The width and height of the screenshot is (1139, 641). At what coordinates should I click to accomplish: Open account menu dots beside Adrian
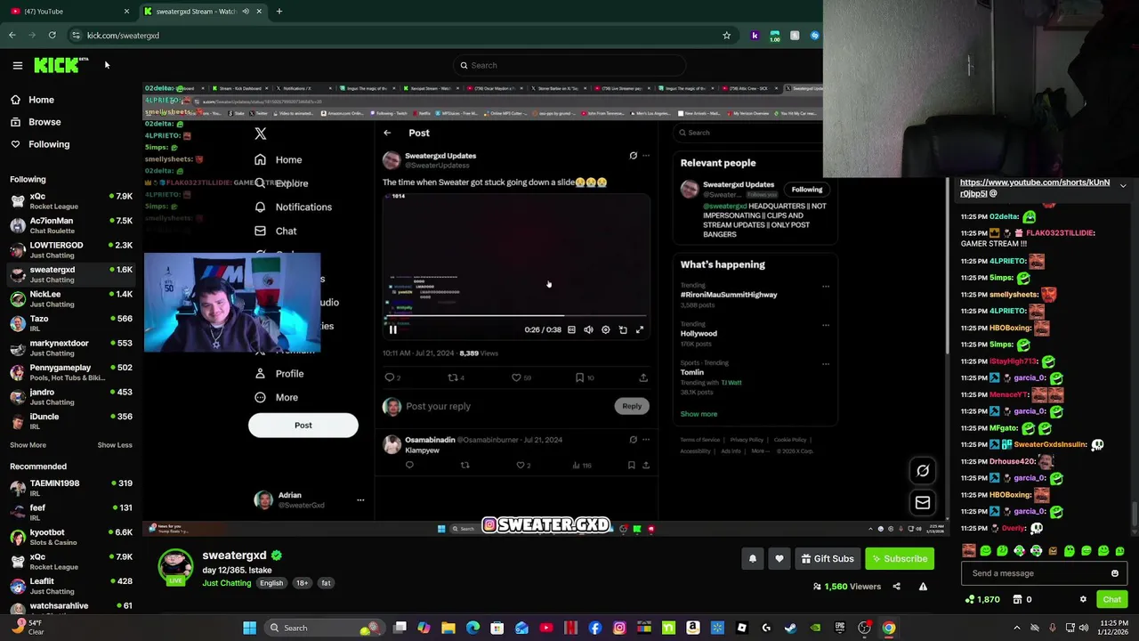click(360, 500)
